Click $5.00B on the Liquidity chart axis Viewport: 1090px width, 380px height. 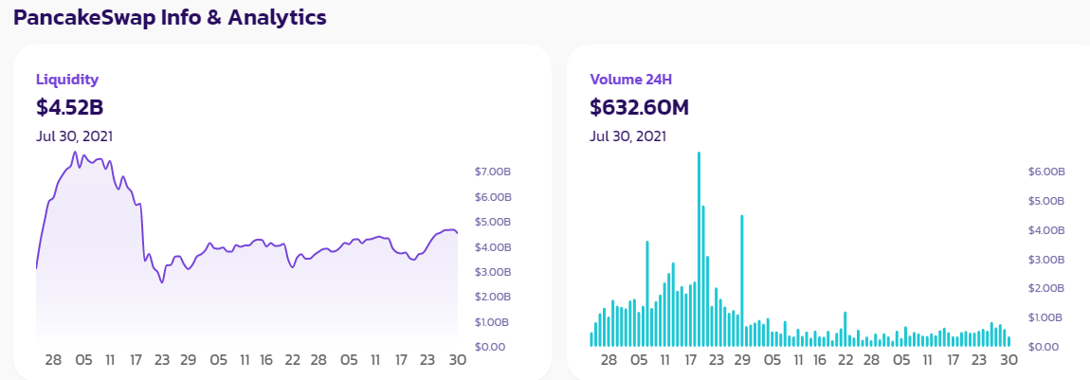point(492,222)
